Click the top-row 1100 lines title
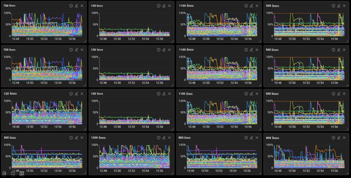The width and height of the screenshot is (351, 178). tap(186, 6)
